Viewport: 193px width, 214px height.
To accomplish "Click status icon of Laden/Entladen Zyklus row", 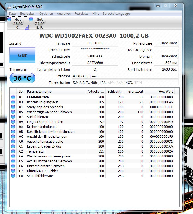I will 13,146.
